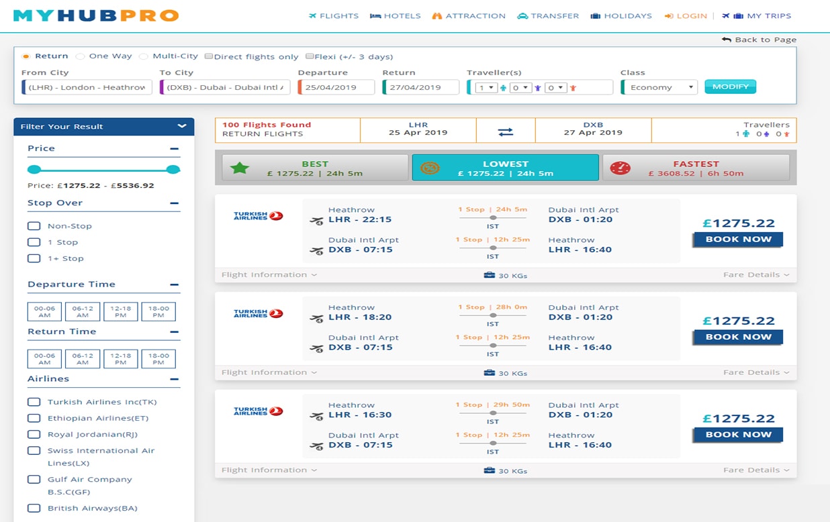Check Royal Jordanian(RJ) filter
This screenshot has width=830, height=522.
[x=34, y=434]
